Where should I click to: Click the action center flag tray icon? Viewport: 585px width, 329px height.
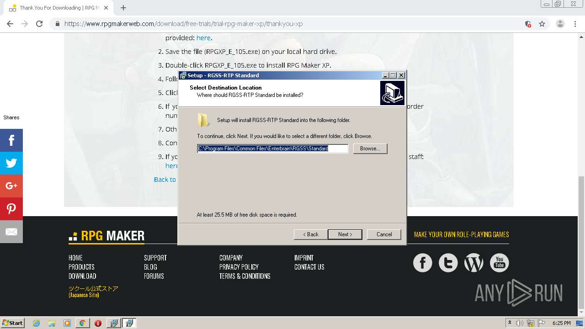541,323
